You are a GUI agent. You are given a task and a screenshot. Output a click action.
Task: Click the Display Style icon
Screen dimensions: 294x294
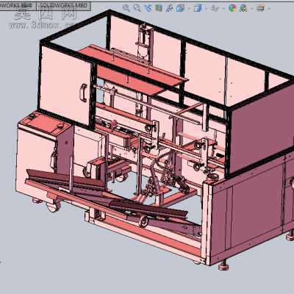click(x=198, y=8)
